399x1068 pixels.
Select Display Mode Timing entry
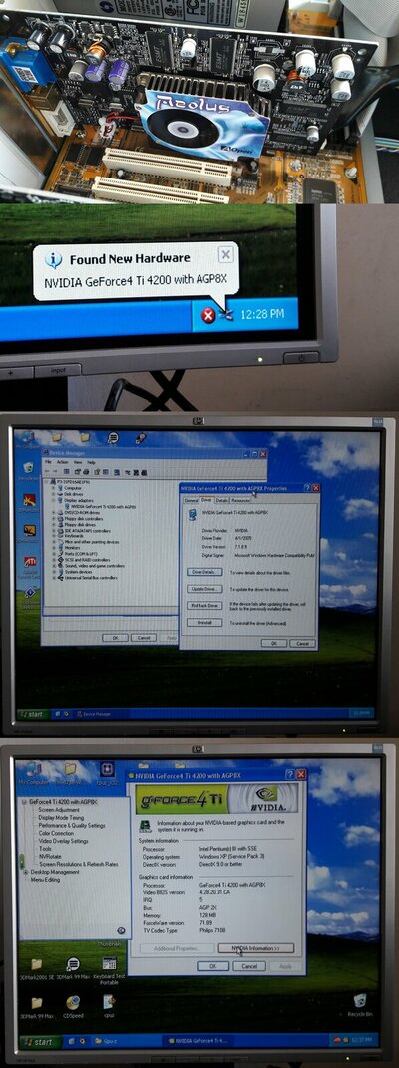[x=61, y=818]
